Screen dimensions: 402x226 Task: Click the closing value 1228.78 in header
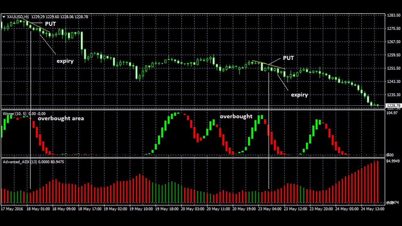(81, 17)
